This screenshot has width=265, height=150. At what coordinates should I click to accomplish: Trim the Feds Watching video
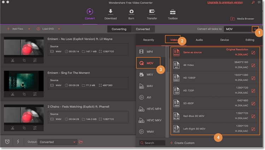tap(13, 128)
